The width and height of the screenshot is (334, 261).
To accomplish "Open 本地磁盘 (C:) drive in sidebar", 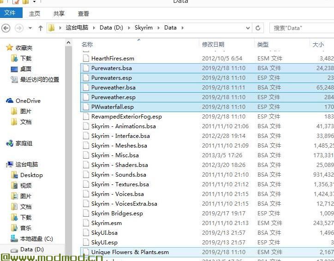I will point(36,239).
